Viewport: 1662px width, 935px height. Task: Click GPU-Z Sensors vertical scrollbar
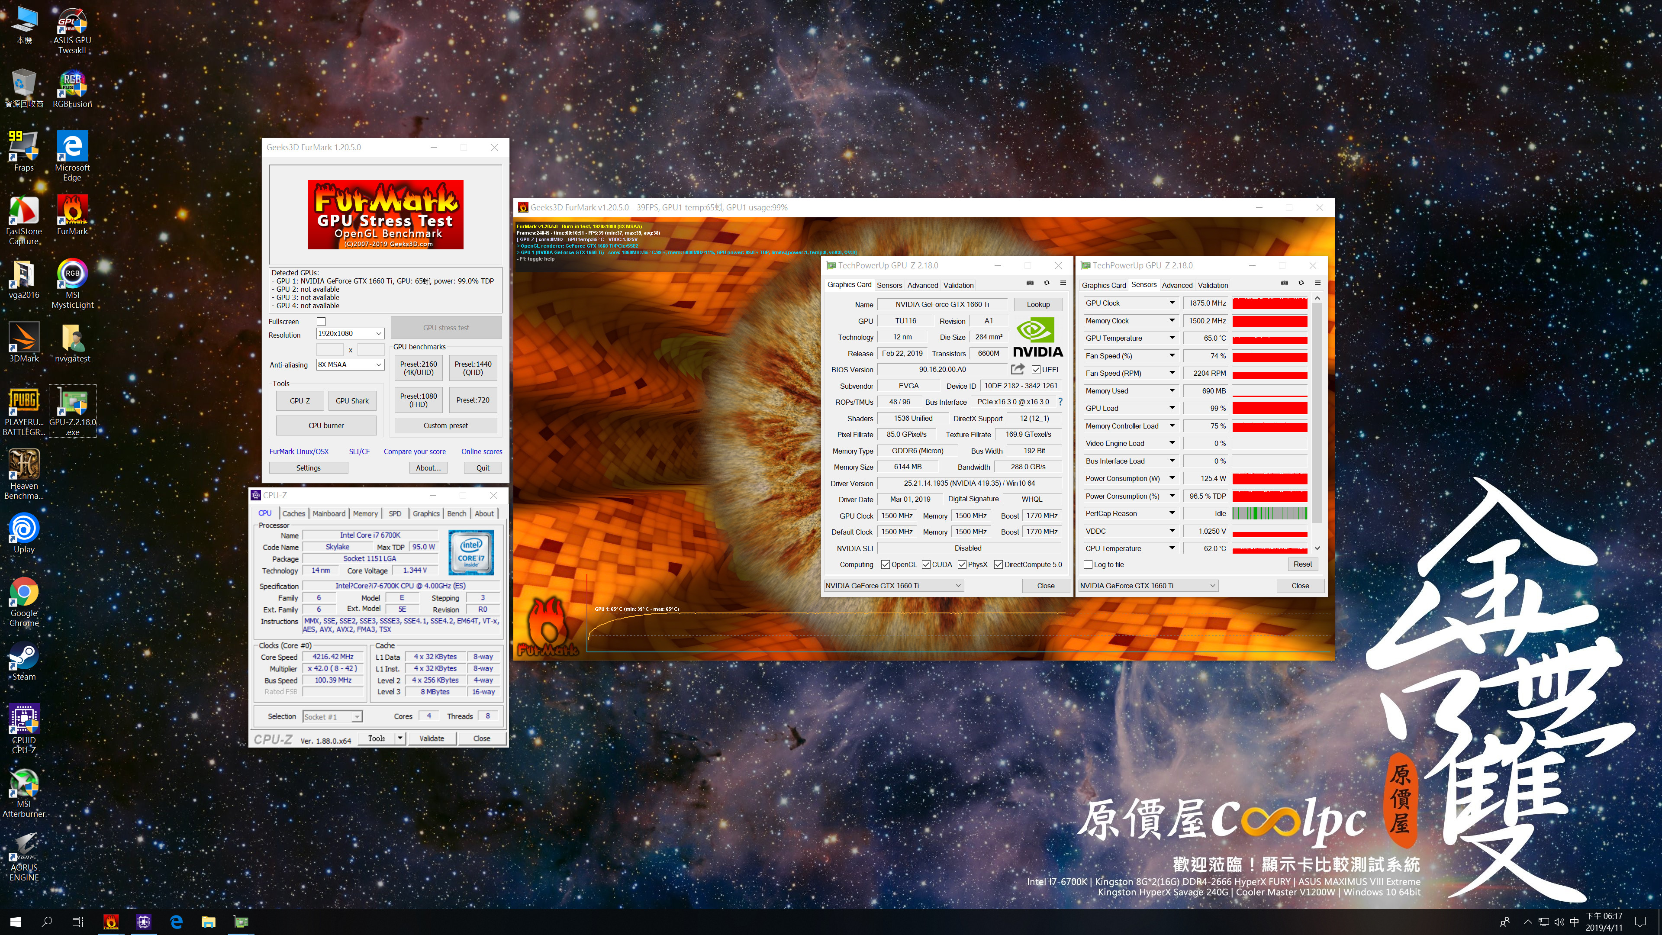1317,423
